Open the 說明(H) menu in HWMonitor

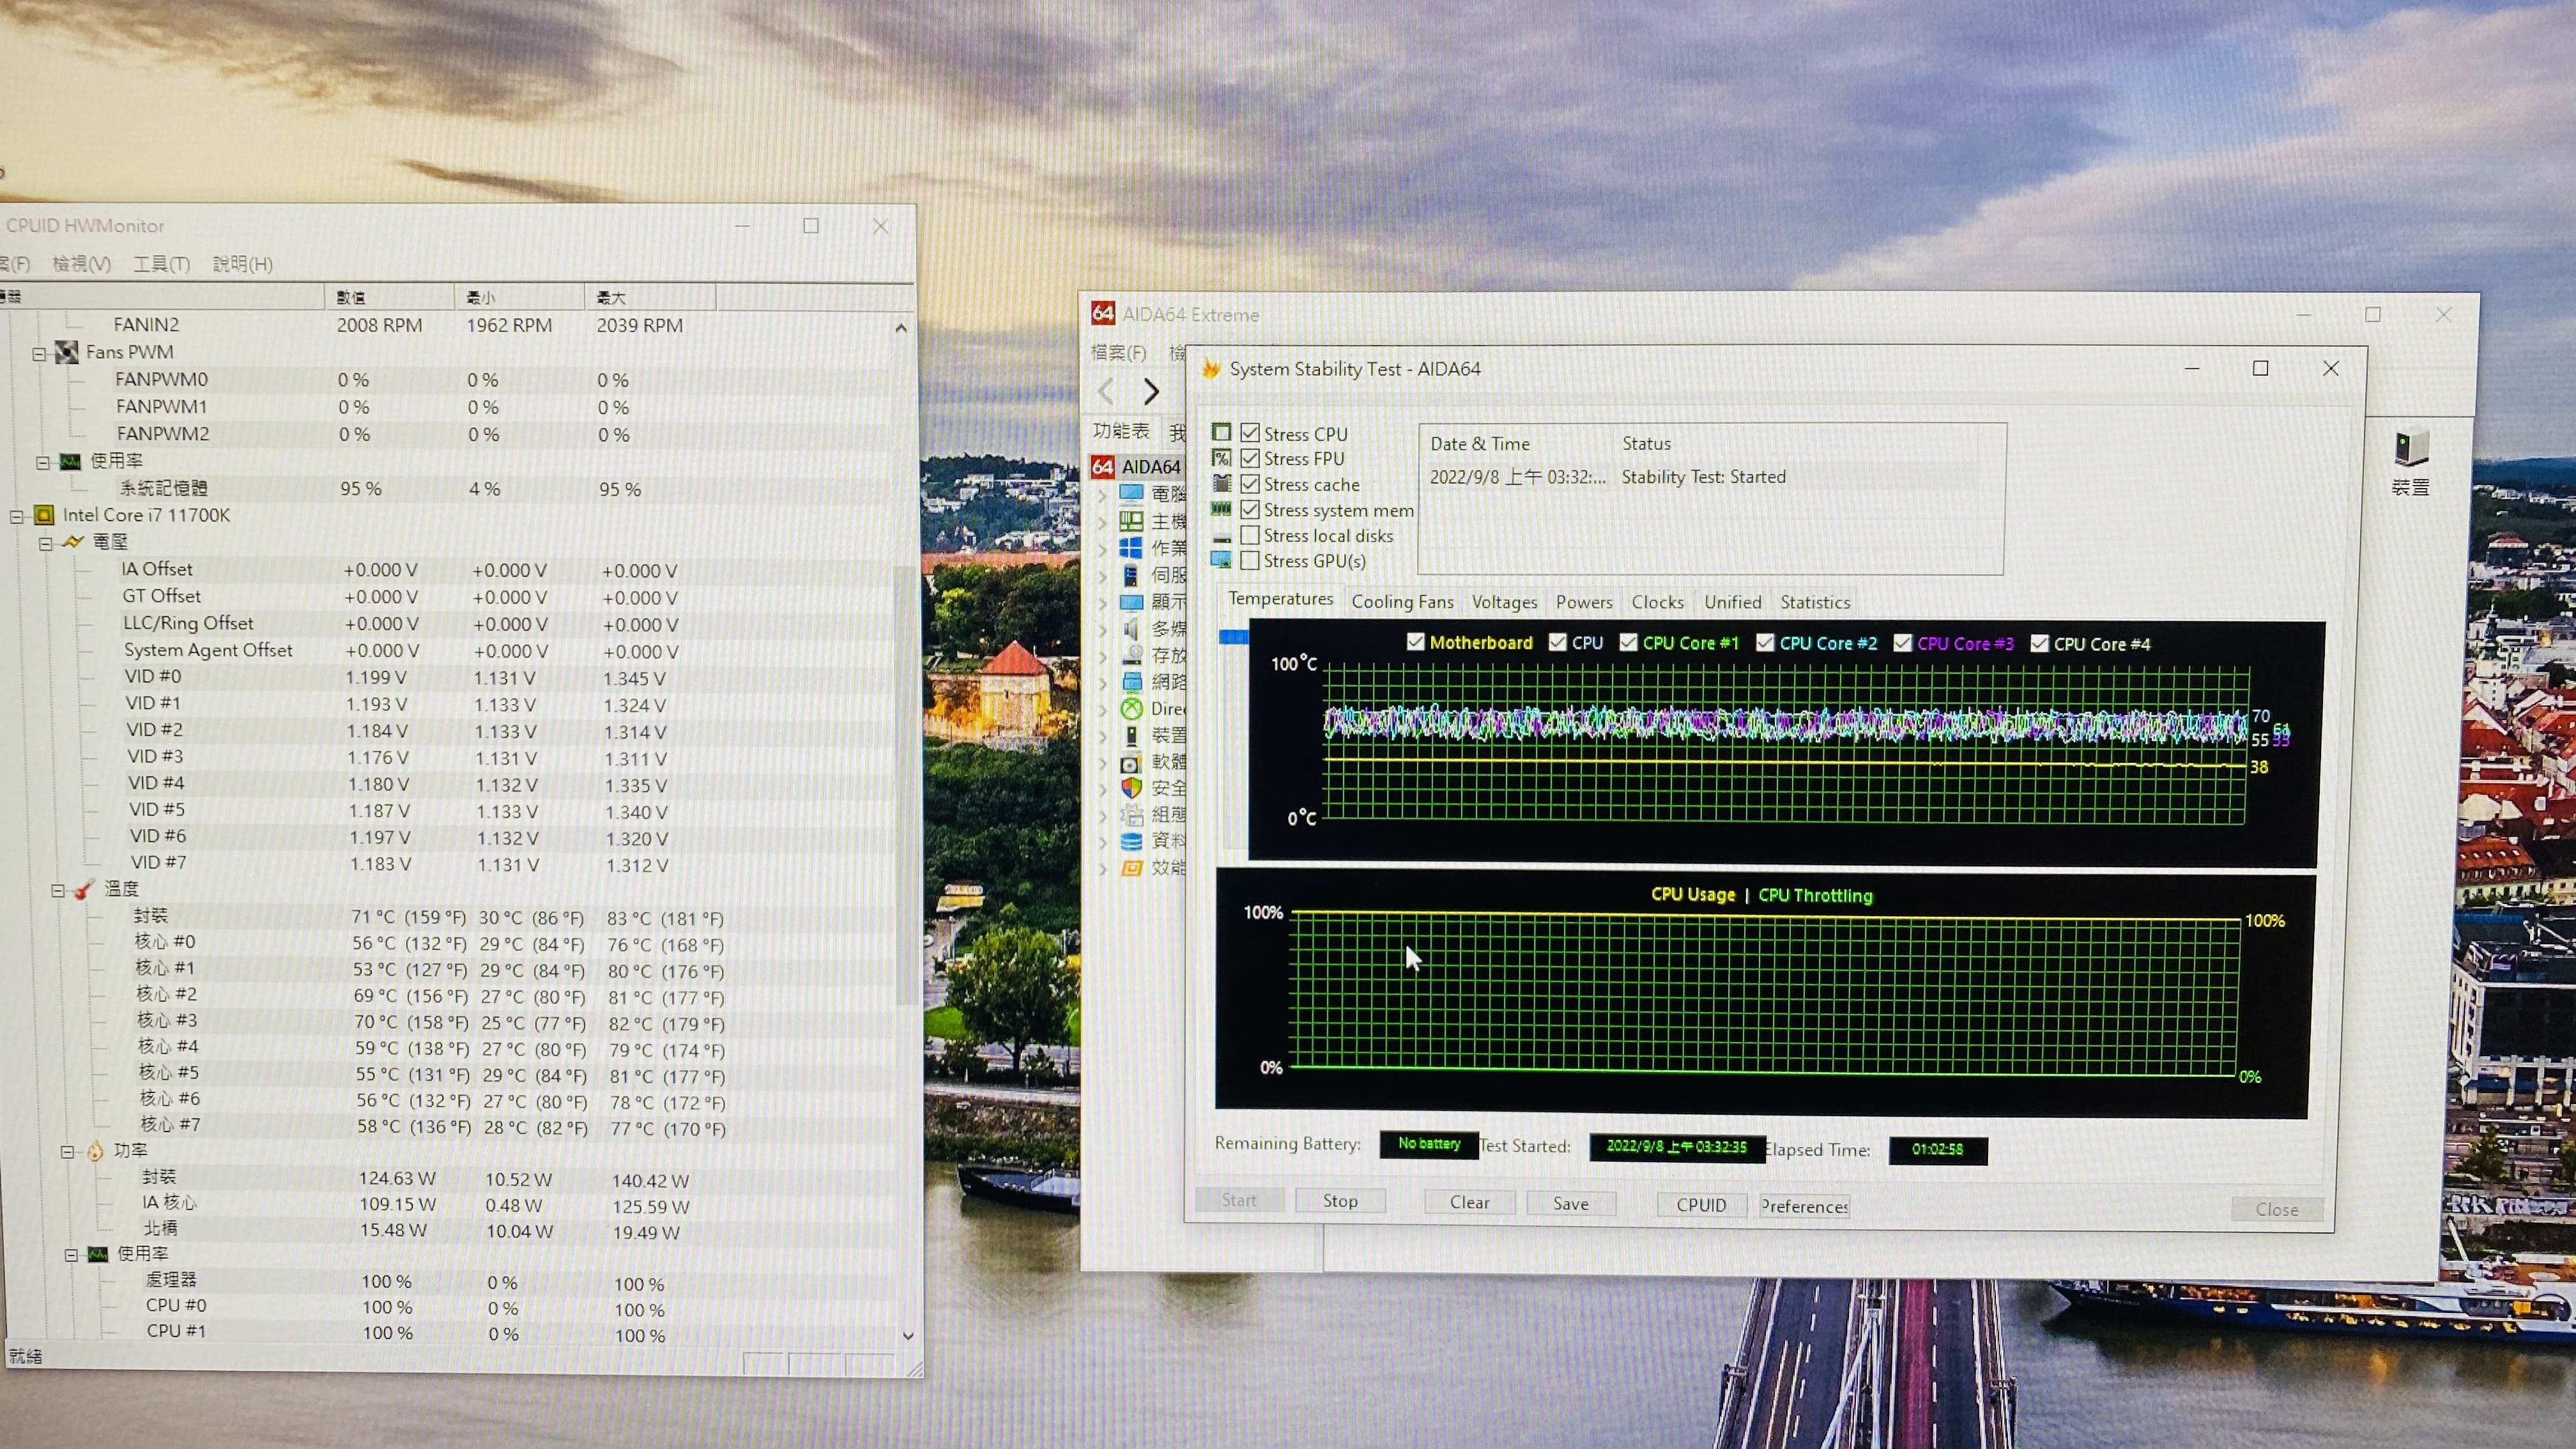tap(242, 263)
